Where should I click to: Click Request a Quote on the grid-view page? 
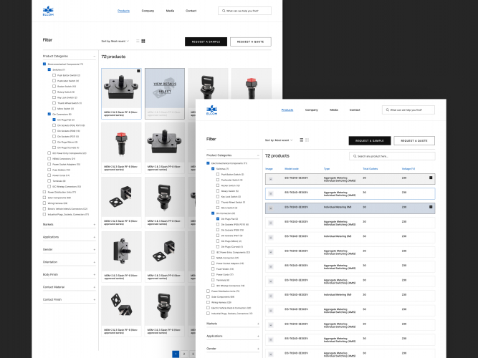coord(251,42)
